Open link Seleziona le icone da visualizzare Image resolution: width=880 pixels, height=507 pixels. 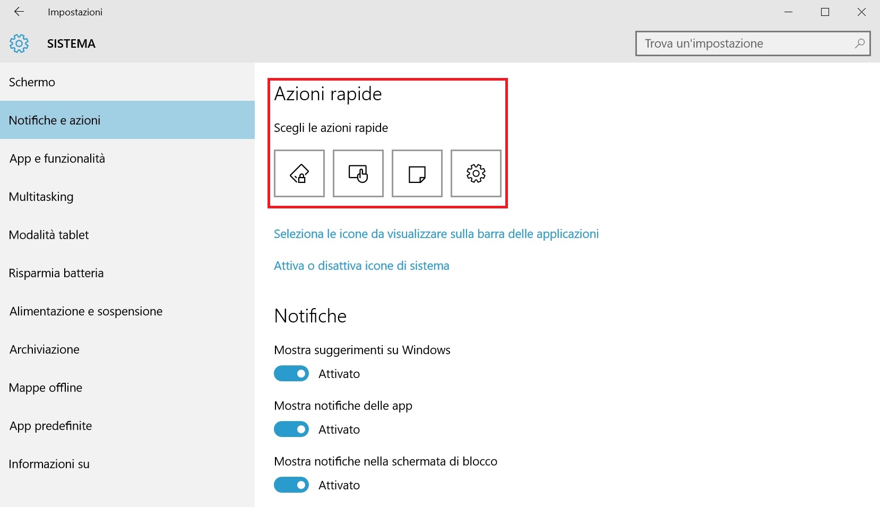[436, 234]
